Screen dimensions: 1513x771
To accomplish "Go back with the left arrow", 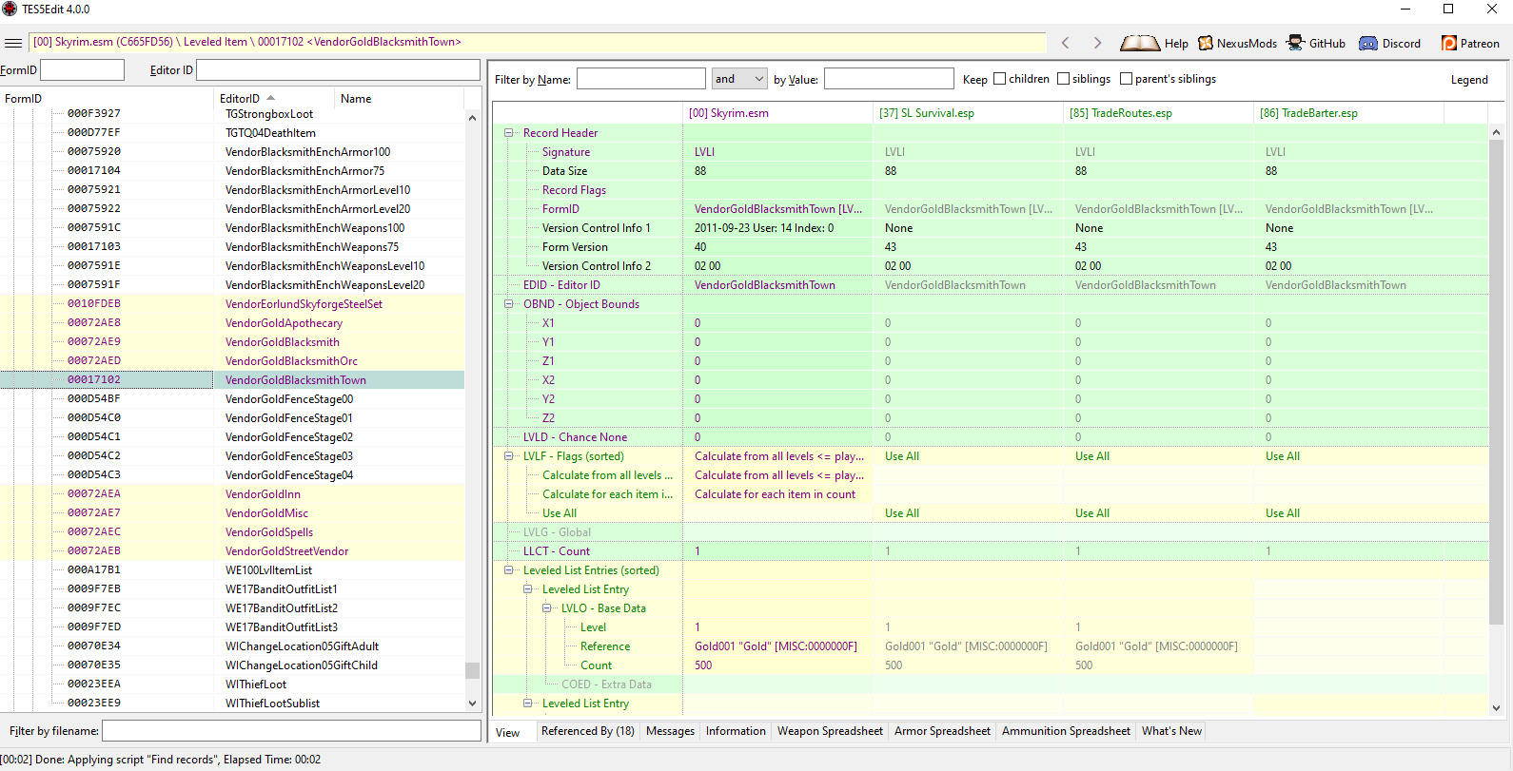I will (x=1066, y=43).
